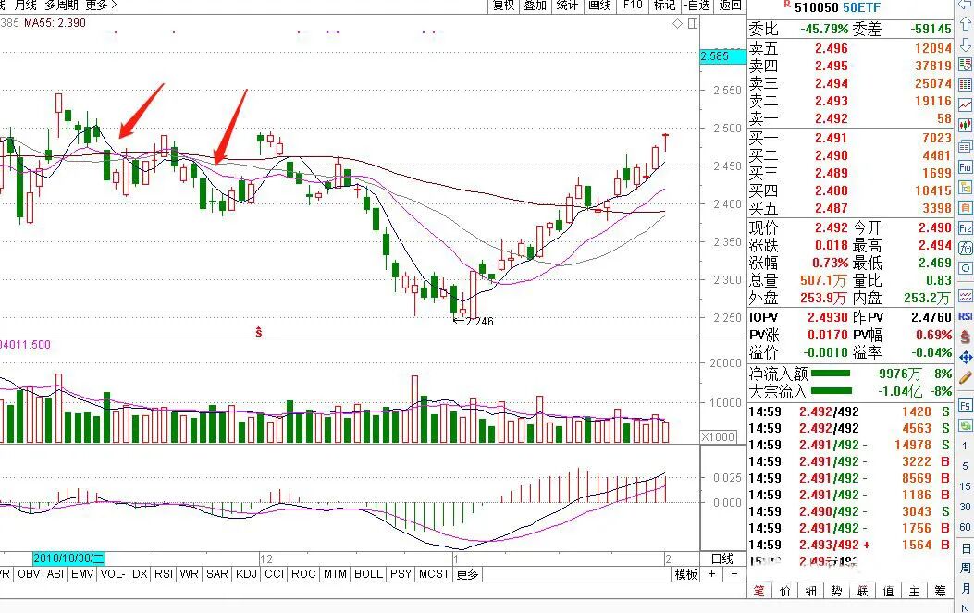Viewport: 974px width, 613px height.
Task: Click the 复权 button in top toolbar
Action: pos(503,6)
